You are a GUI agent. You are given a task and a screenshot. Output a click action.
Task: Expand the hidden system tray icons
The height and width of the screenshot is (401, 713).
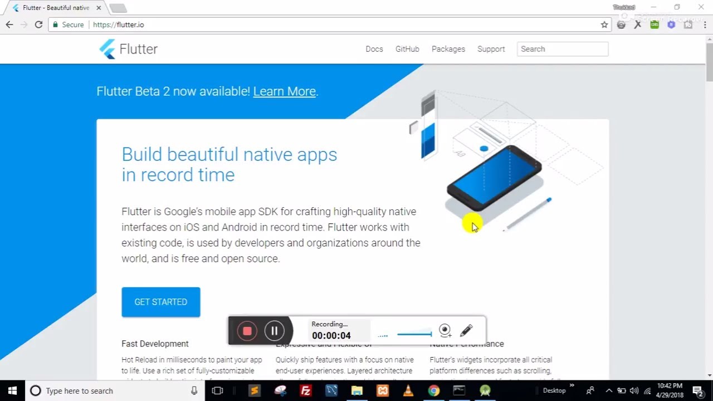[608, 390]
